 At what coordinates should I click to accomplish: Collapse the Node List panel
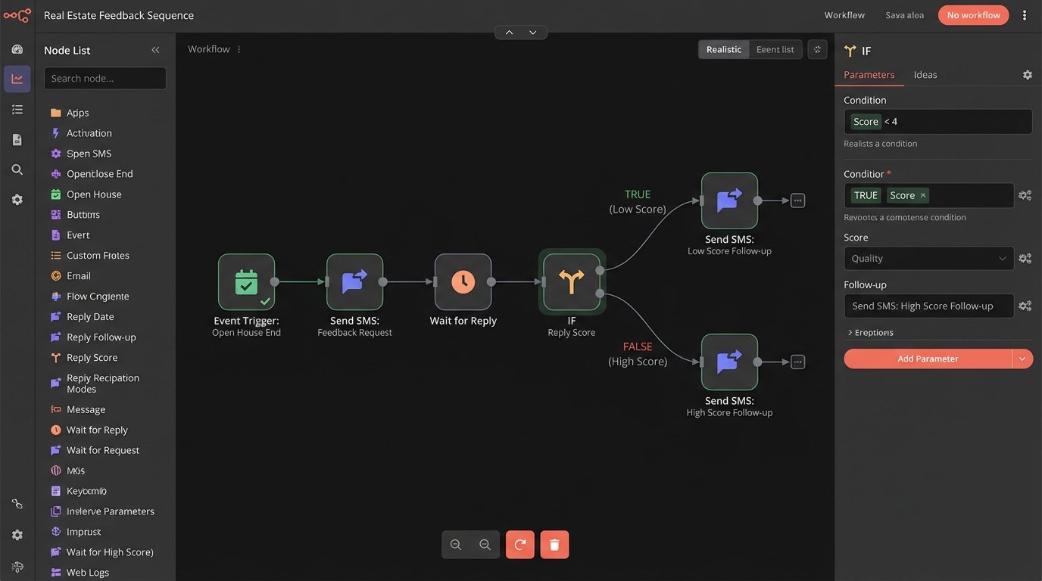coord(155,50)
